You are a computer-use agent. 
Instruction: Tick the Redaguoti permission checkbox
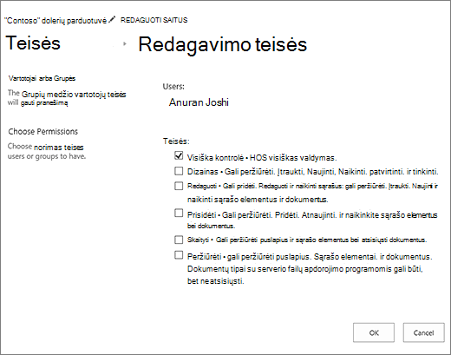click(x=179, y=186)
